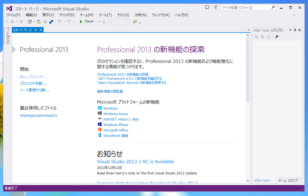The width and height of the screenshot is (308, 196).
Task: Click the Save toolbar icon
Action: coord(45,22)
